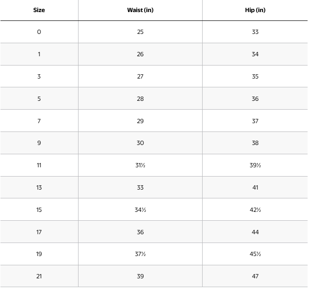Select the hip value 36 for size 5
The height and width of the screenshot is (289, 309).
pos(255,99)
